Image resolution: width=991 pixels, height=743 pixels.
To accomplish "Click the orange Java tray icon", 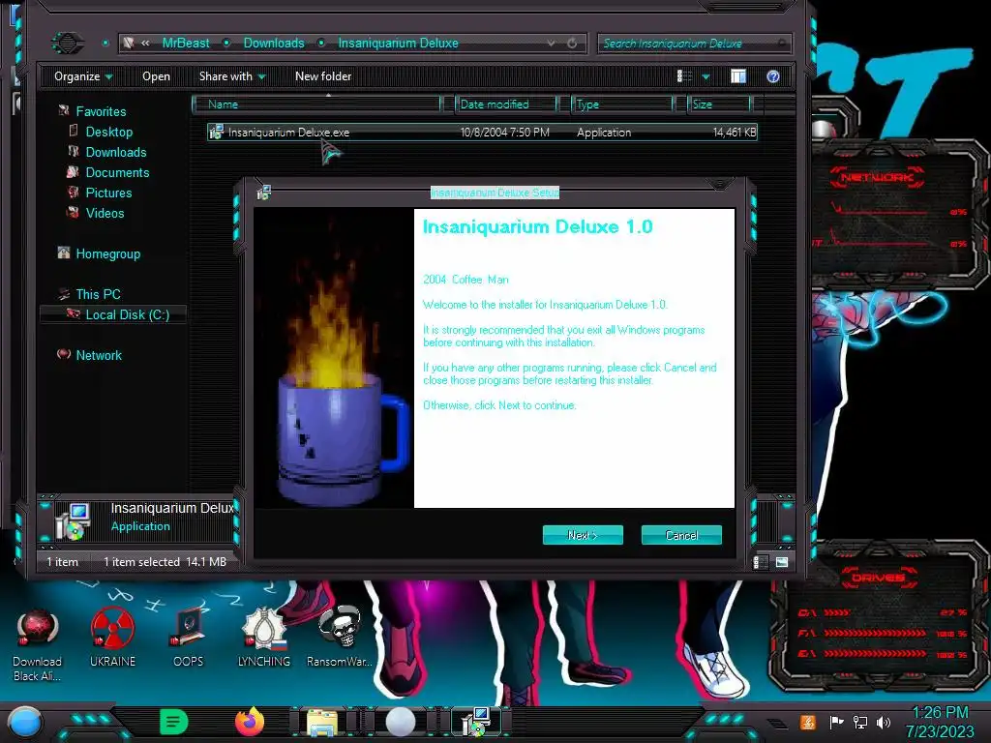I will 807,722.
